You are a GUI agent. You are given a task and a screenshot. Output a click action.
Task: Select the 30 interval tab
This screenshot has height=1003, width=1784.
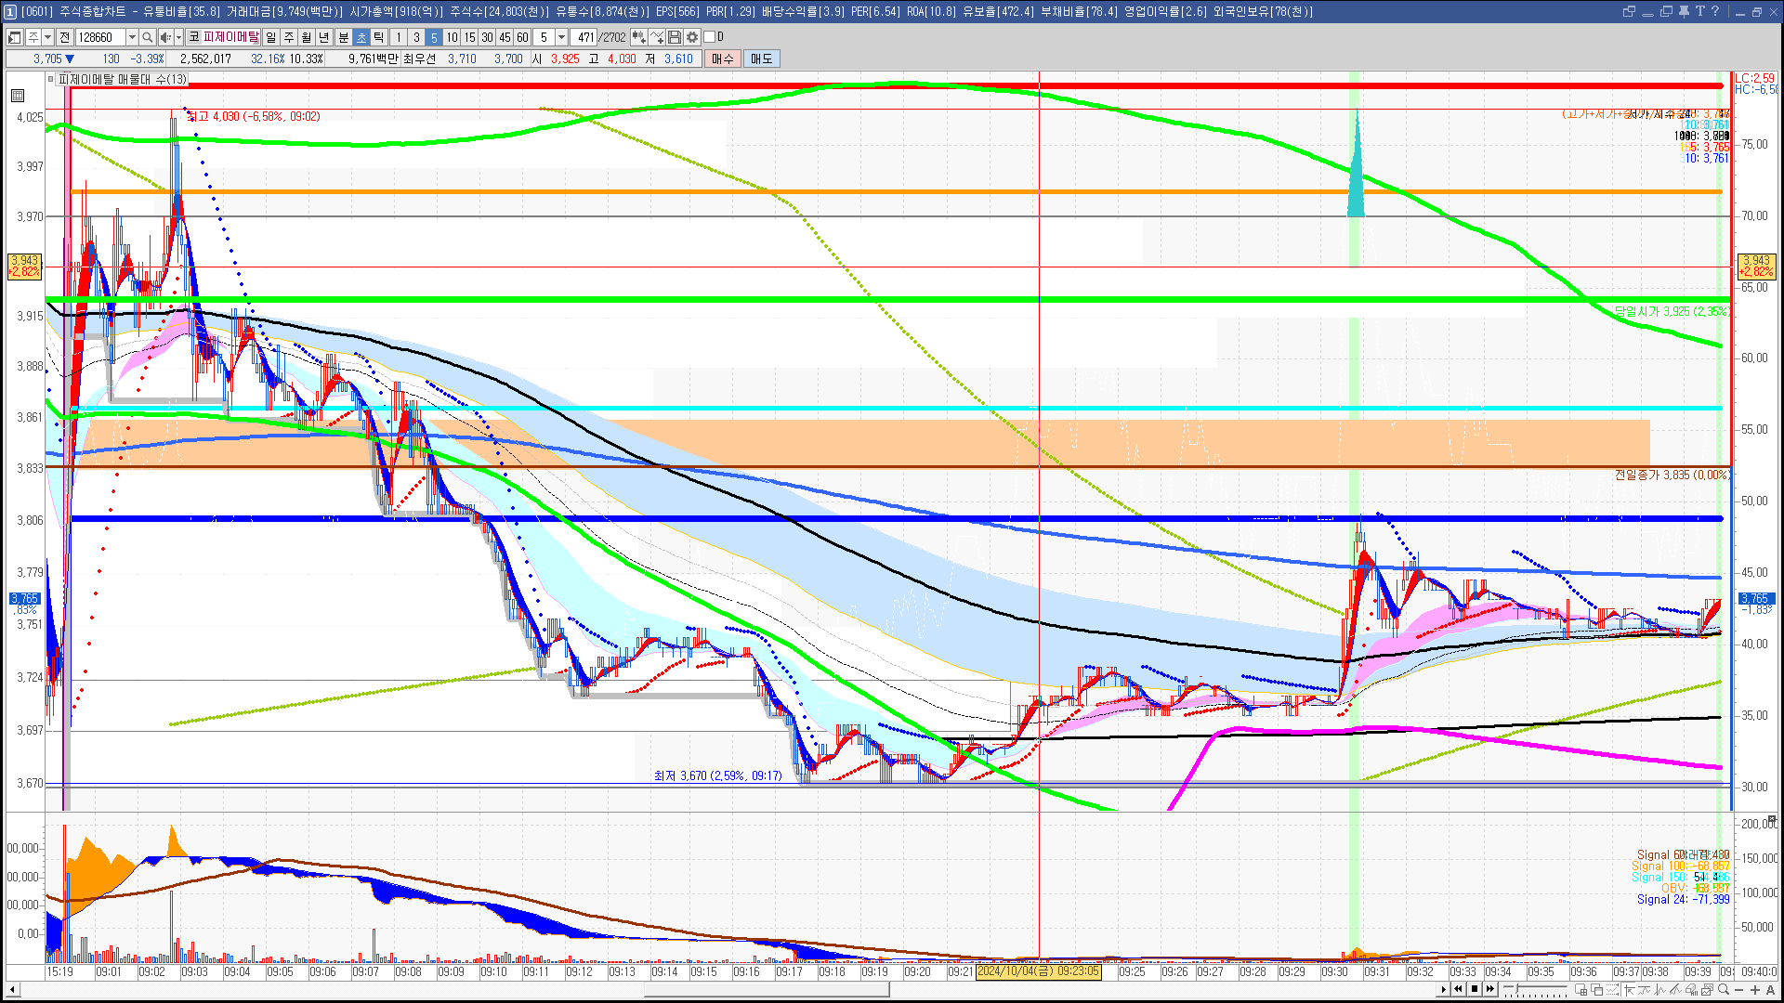(487, 37)
